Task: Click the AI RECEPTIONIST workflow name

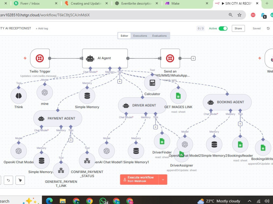Action: [x=16, y=28]
